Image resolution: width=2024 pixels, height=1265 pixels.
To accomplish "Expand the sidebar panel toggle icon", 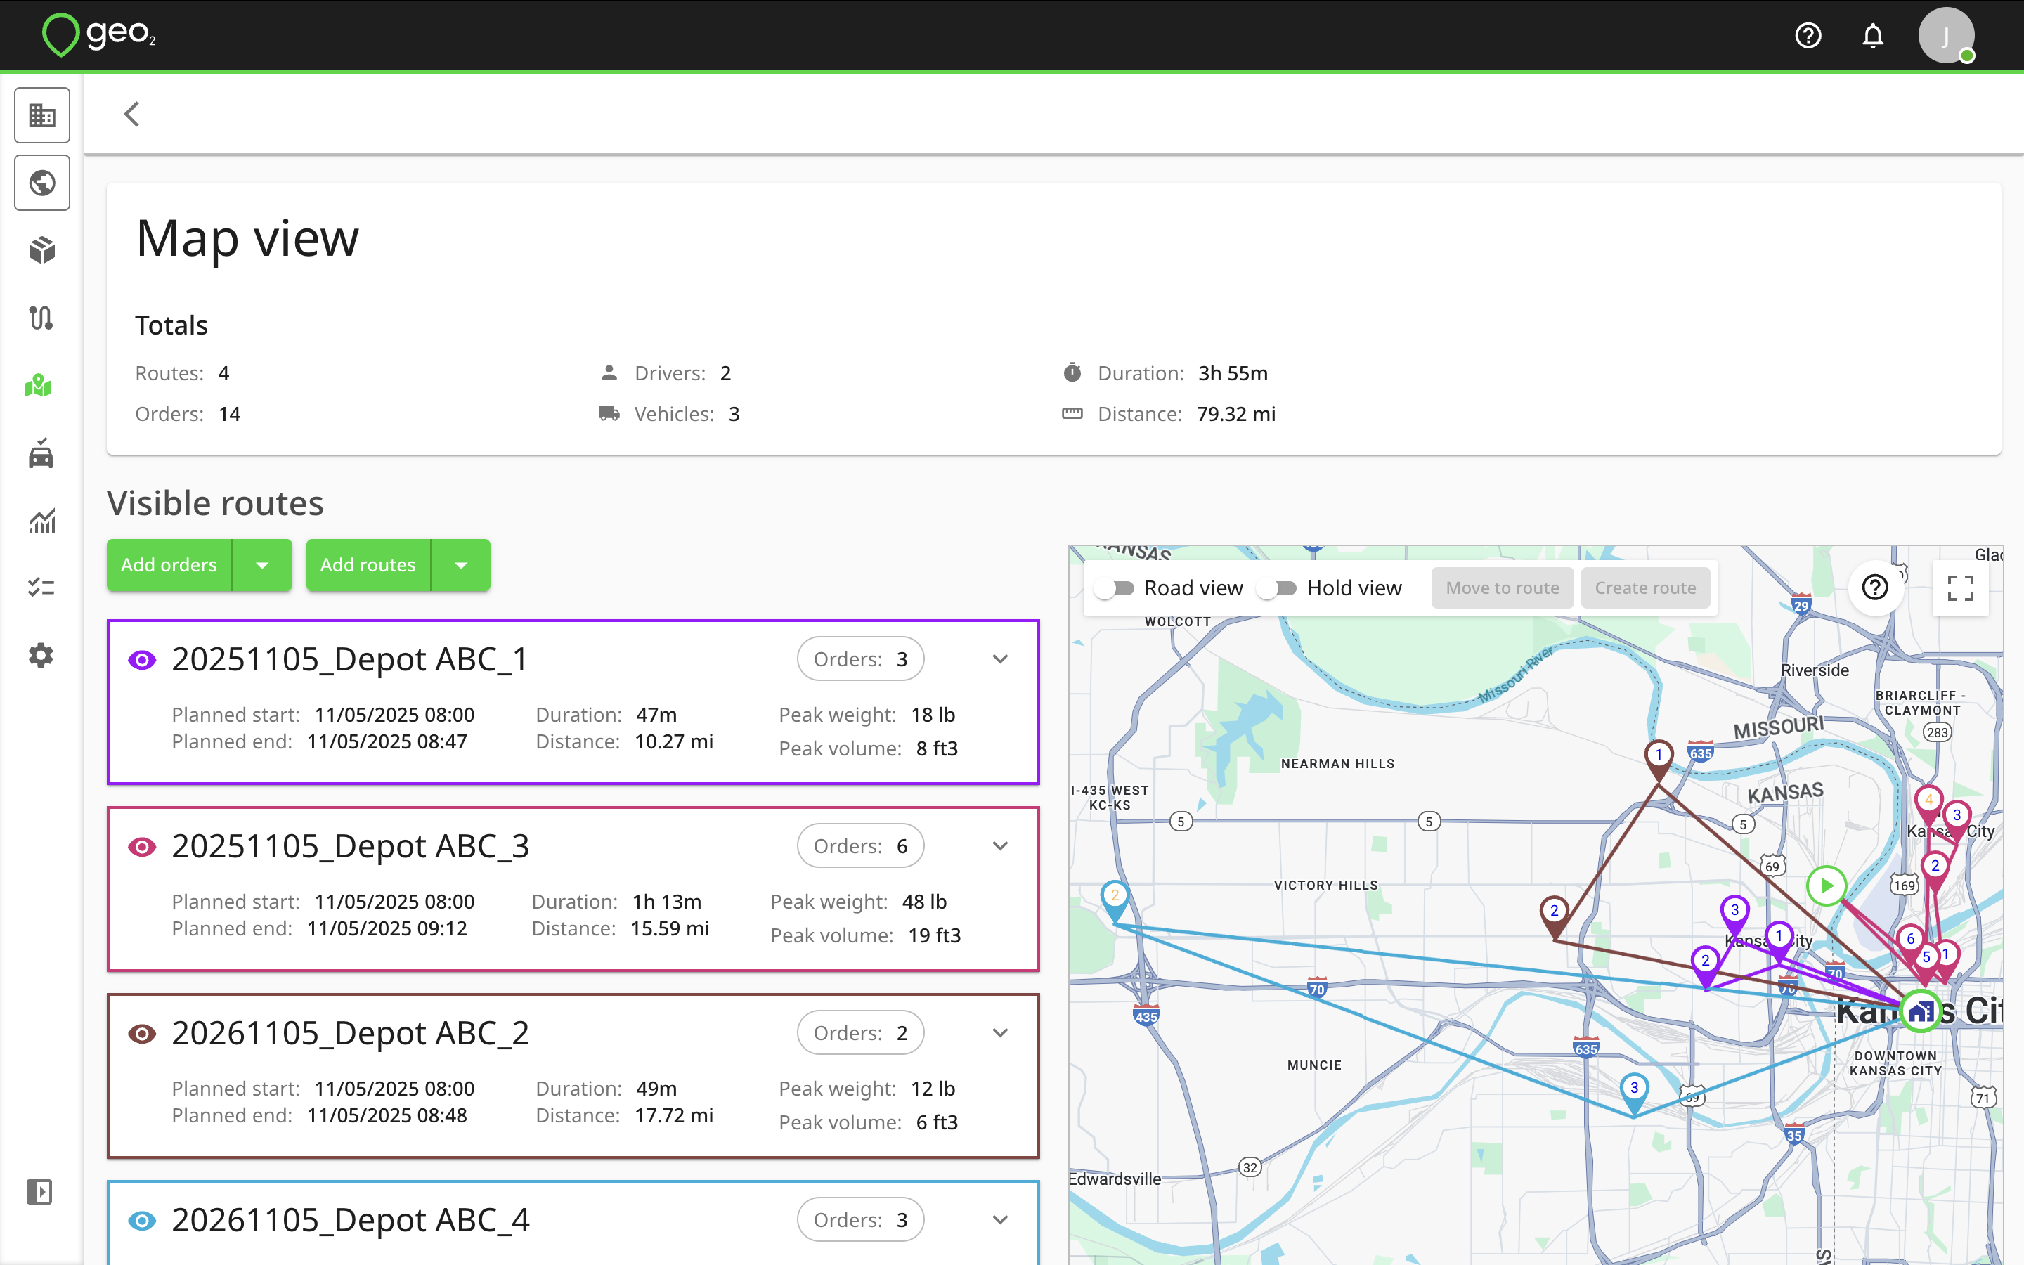I will pos(39,1191).
